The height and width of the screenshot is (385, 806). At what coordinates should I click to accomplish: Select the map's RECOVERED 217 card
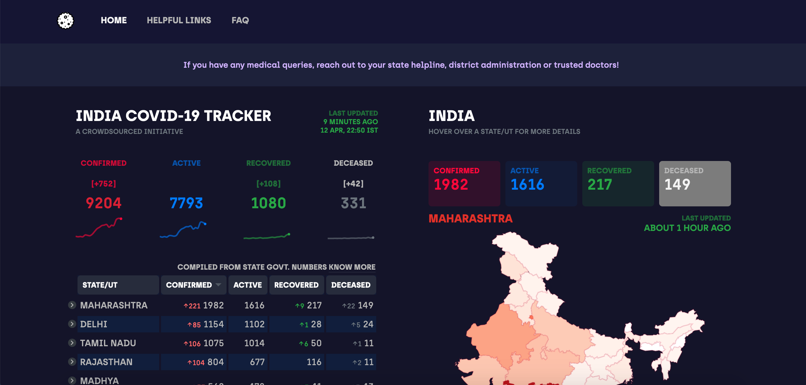tap(618, 184)
